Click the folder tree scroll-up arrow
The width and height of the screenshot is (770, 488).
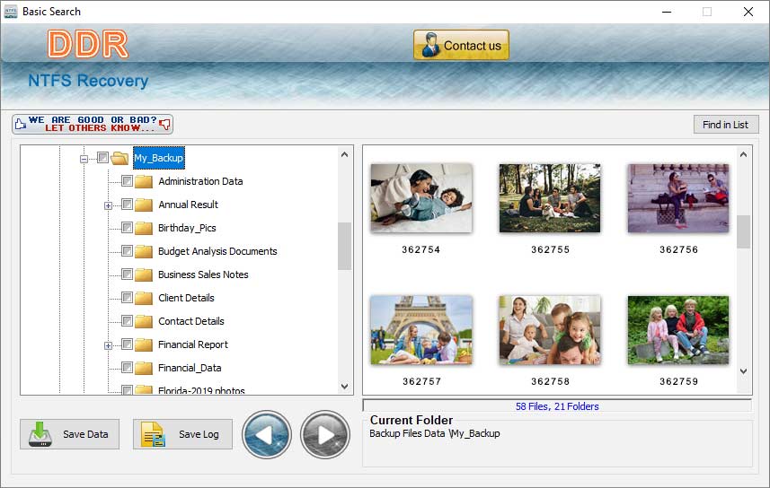click(x=345, y=154)
